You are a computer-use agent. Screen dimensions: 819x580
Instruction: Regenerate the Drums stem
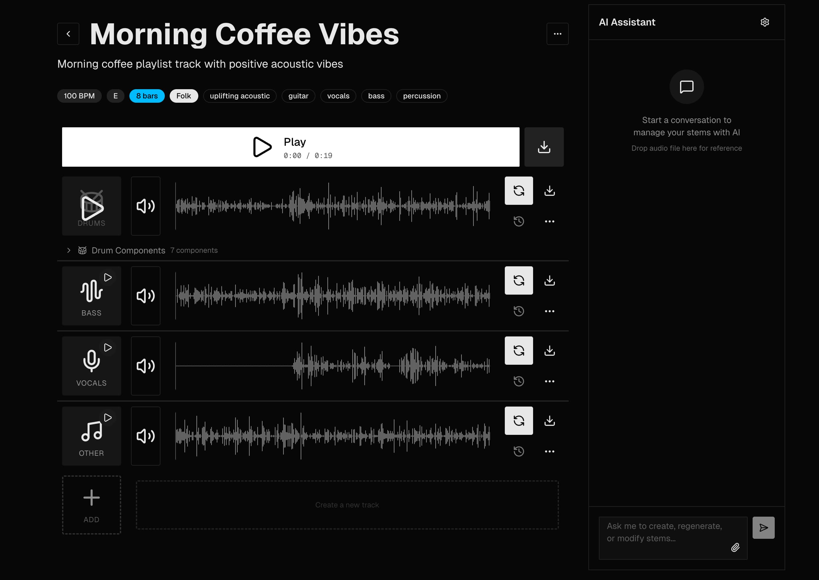pyautogui.click(x=519, y=191)
